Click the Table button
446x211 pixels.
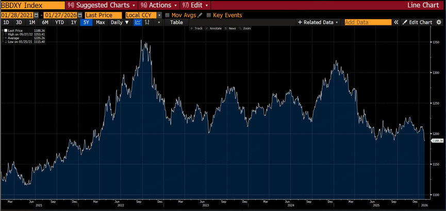[x=177, y=23]
